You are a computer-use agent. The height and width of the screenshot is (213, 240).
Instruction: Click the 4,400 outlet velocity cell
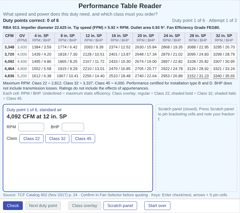pyautogui.click(x=22, y=62)
